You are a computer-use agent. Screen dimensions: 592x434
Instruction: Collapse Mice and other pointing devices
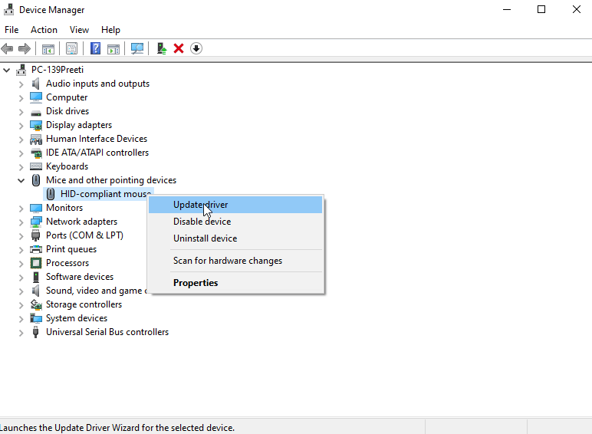point(21,180)
